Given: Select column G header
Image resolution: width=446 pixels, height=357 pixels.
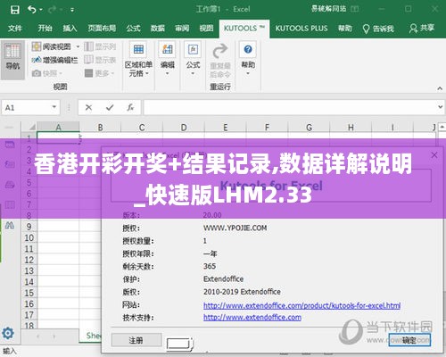Looking at the screenshot, I should coord(309,128).
